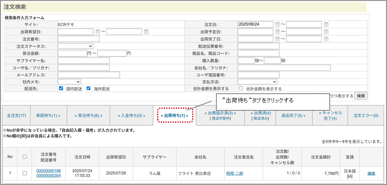Viewport: 387px width, 185px height.
Task: Uncheck the 海外配送 checkbox
Action: pos(89,89)
